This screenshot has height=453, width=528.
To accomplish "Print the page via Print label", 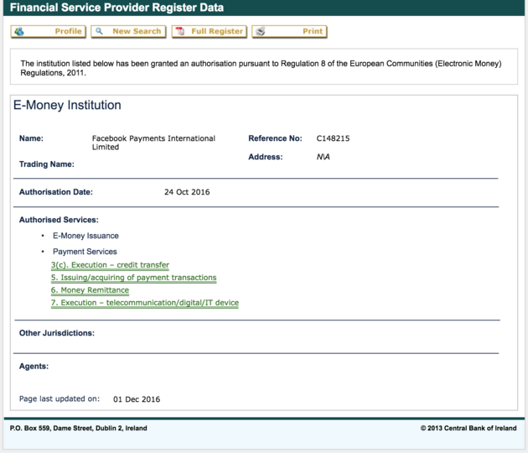I will coord(313,31).
